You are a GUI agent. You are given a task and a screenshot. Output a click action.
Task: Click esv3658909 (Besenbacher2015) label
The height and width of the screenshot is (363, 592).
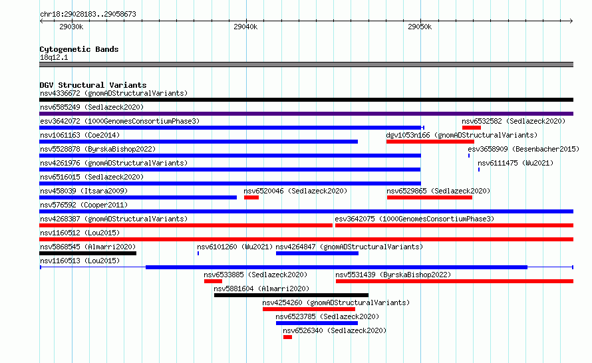523,149
